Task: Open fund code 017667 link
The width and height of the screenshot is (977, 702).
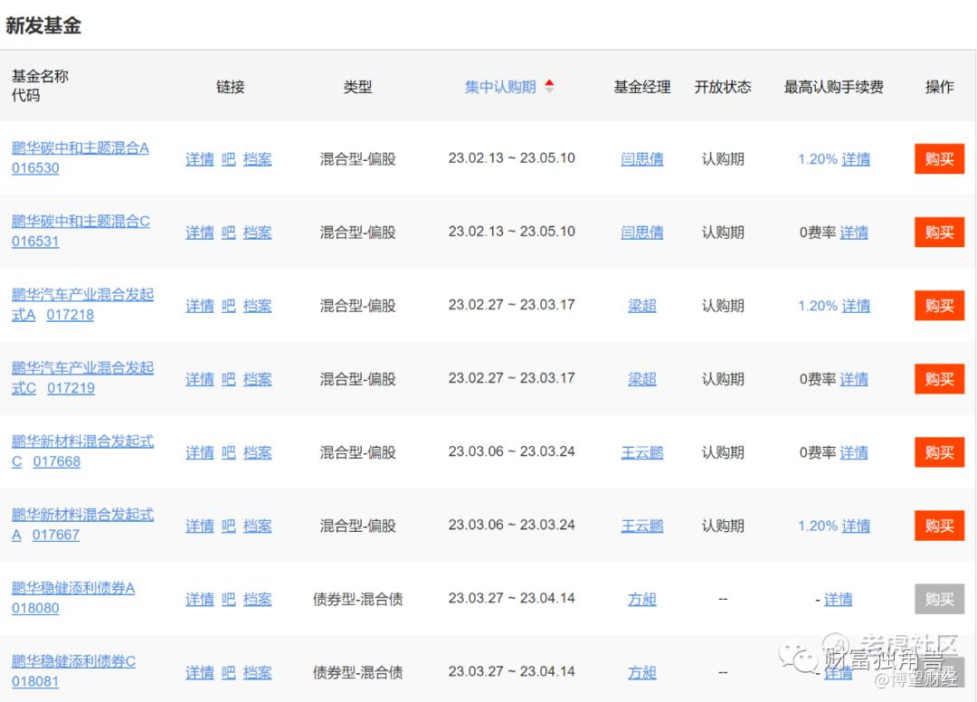Action: coord(56,535)
